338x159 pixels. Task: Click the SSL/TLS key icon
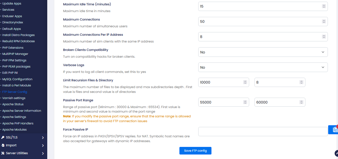[x=3, y=138]
